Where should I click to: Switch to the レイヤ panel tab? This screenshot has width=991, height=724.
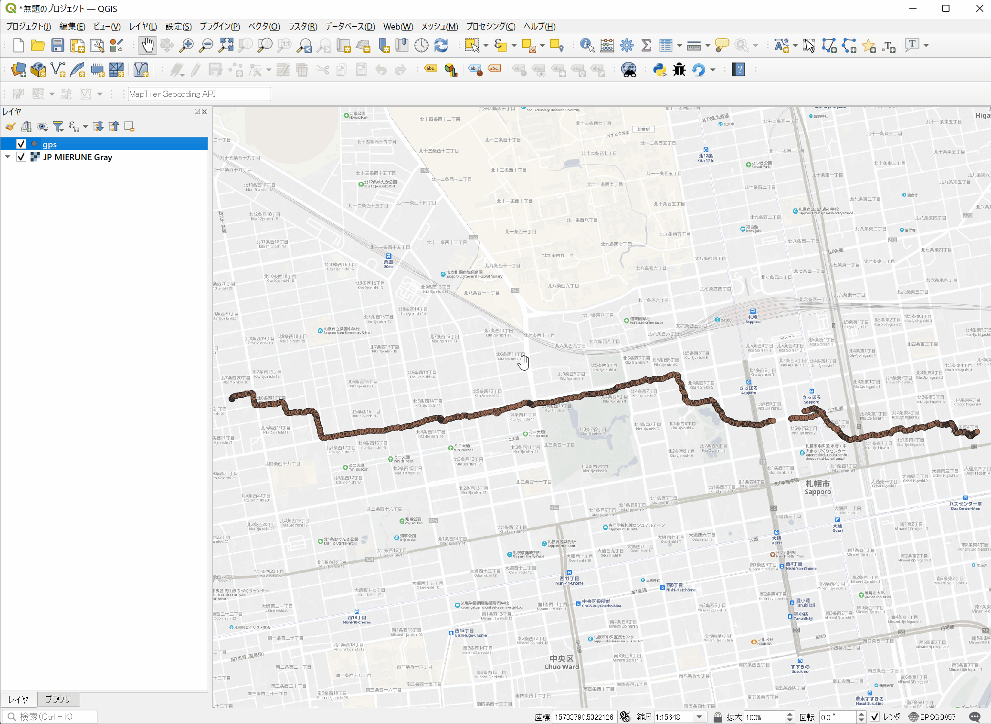18,699
